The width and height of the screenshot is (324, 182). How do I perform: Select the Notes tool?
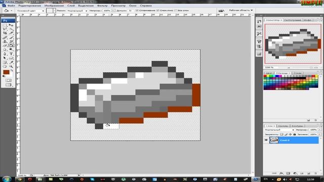pyautogui.click(x=5, y=62)
